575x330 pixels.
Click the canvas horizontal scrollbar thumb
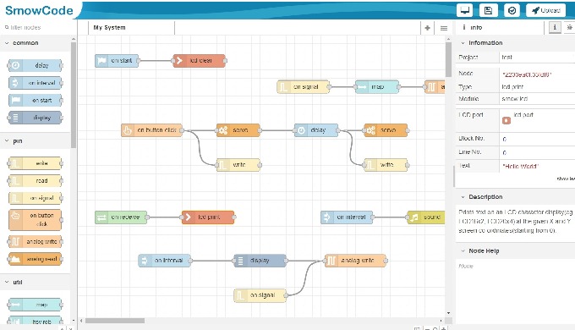[115, 321]
